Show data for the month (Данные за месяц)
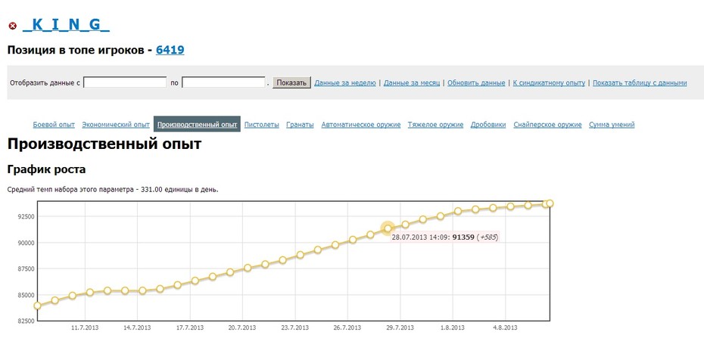Viewport: 704px width, 338px height. click(412, 83)
